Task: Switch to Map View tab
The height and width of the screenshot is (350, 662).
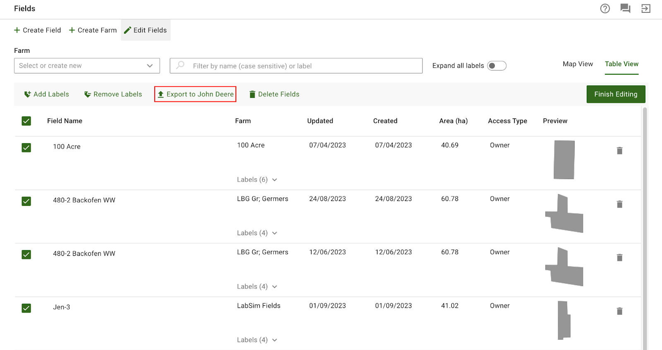Action: (x=578, y=64)
